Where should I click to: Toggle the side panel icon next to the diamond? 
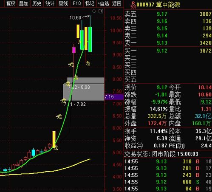[x=101, y=11]
